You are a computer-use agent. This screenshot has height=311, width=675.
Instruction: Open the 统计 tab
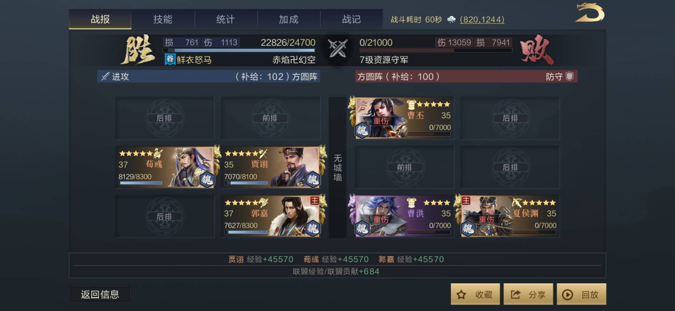pyautogui.click(x=226, y=19)
